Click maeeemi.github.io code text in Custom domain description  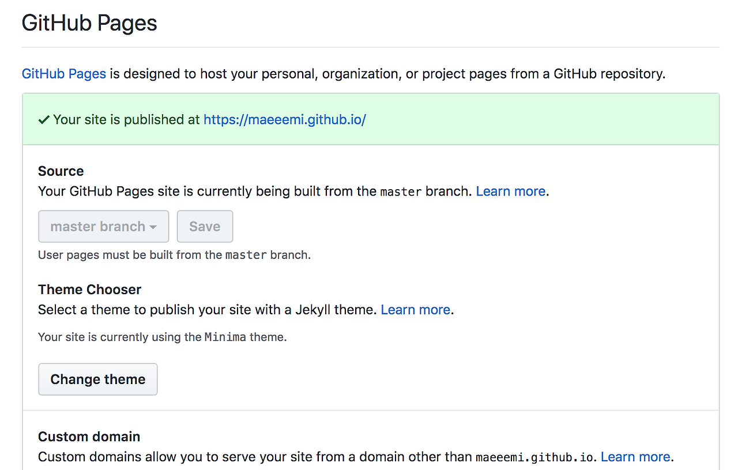click(534, 458)
